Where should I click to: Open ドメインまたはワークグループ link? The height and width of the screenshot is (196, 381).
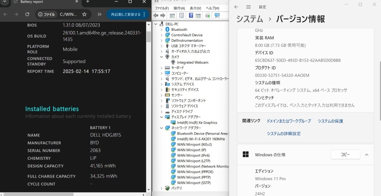click(289, 121)
